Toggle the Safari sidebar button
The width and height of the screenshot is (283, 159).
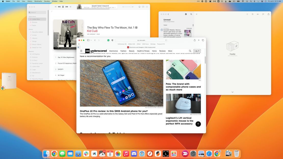pyautogui.click(x=88, y=40)
